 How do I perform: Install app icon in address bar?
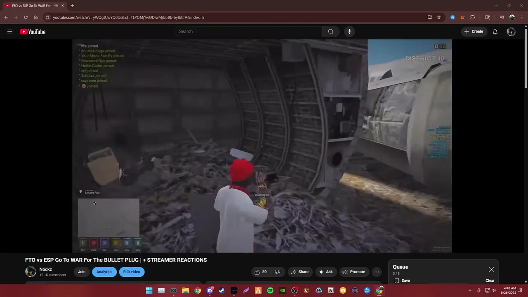pos(430,17)
